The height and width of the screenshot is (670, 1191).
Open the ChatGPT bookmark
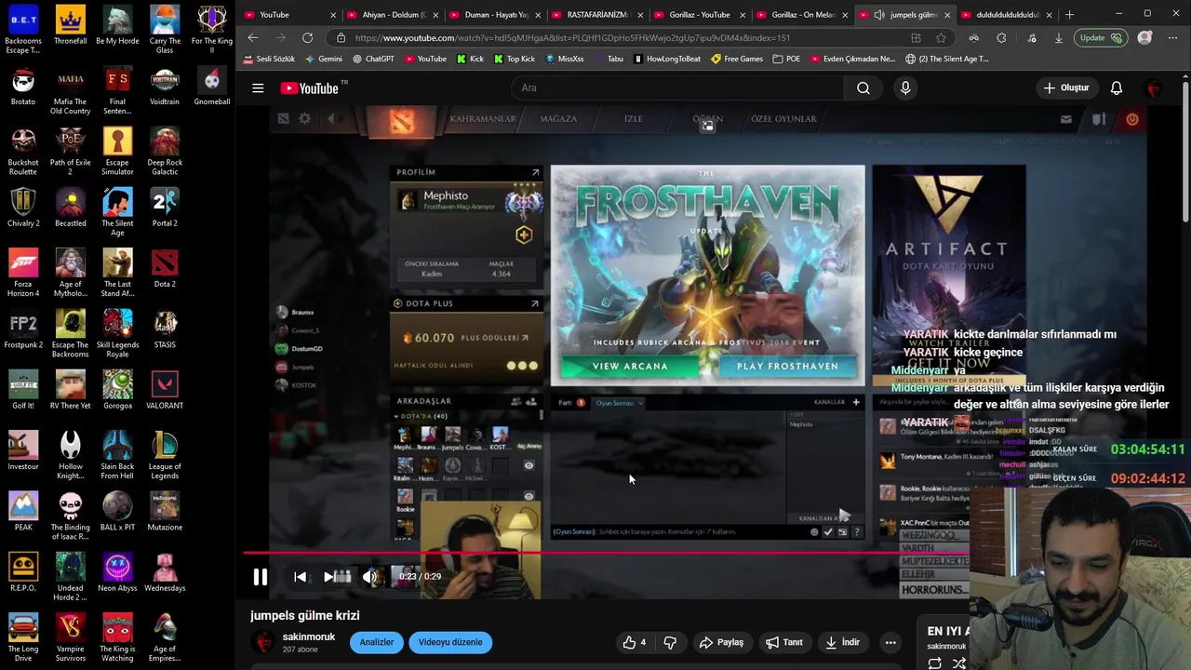(373, 59)
